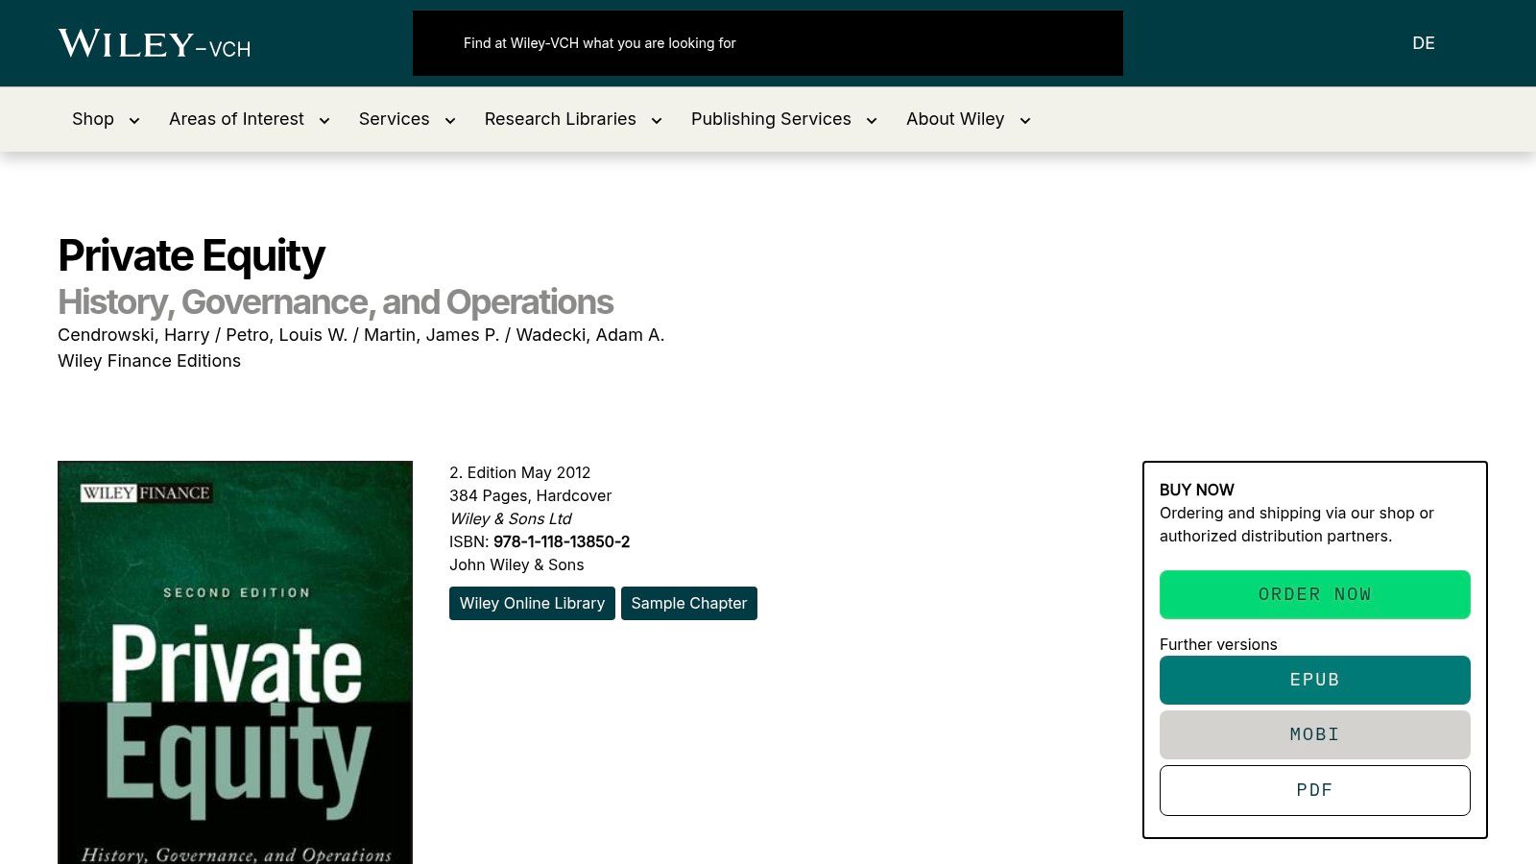The height and width of the screenshot is (864, 1536).
Task: Click the Private Equity page title
Action: 192,255
